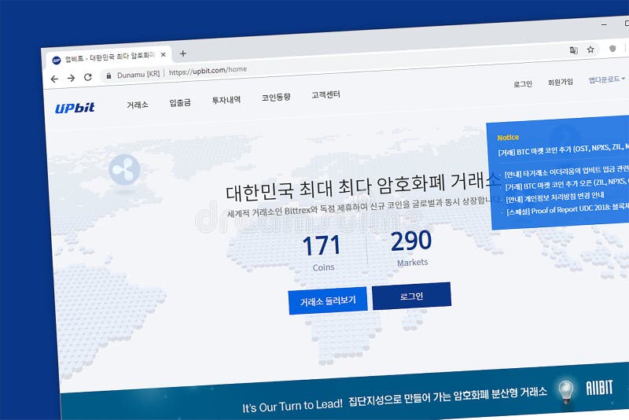Click the Dunamu [KR] certificate label
629x420 pixels.
(138, 74)
